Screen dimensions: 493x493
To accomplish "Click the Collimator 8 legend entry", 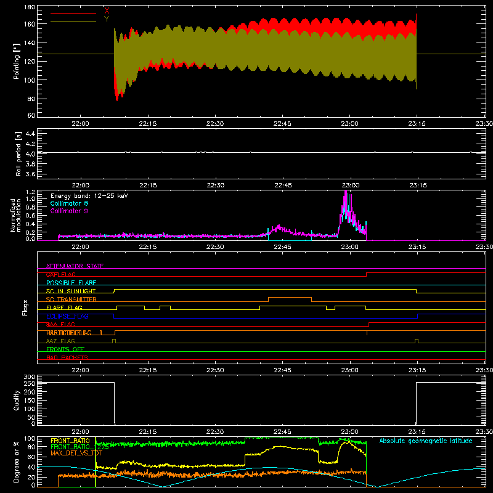I will point(69,203).
